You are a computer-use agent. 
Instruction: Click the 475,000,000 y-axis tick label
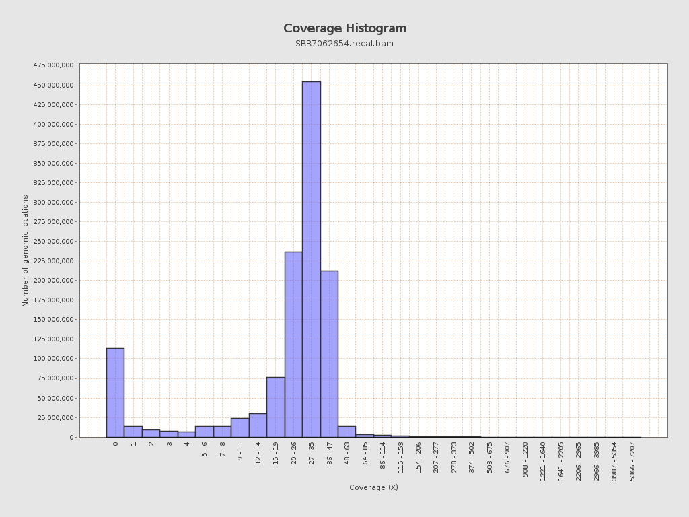[53, 65]
